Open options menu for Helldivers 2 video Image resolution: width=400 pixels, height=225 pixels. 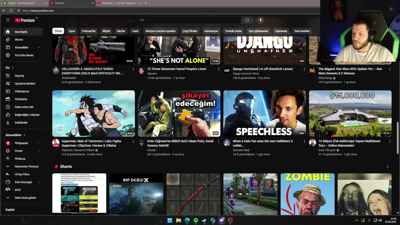(x=133, y=69)
